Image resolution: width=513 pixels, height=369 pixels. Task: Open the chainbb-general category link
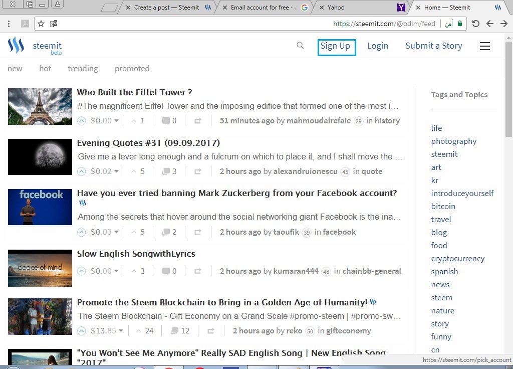tap(372, 271)
